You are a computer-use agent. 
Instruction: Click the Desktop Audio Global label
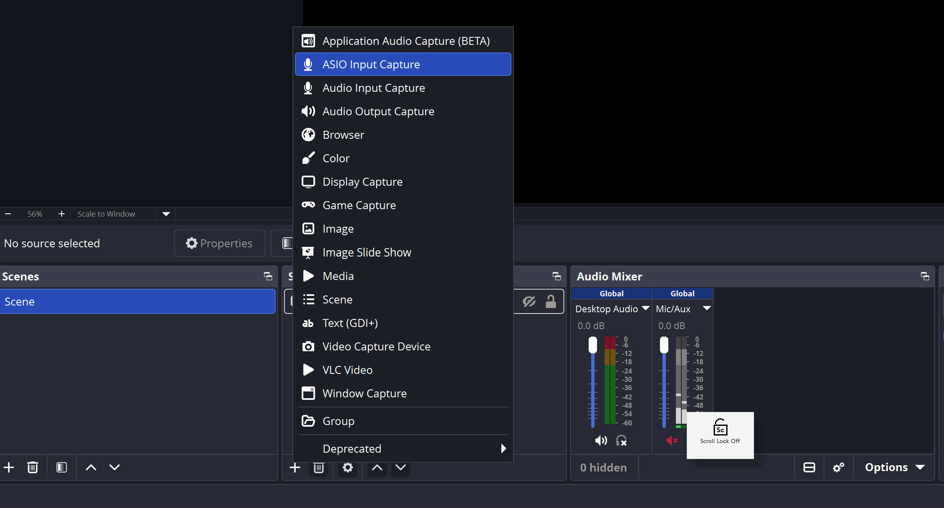pos(612,293)
